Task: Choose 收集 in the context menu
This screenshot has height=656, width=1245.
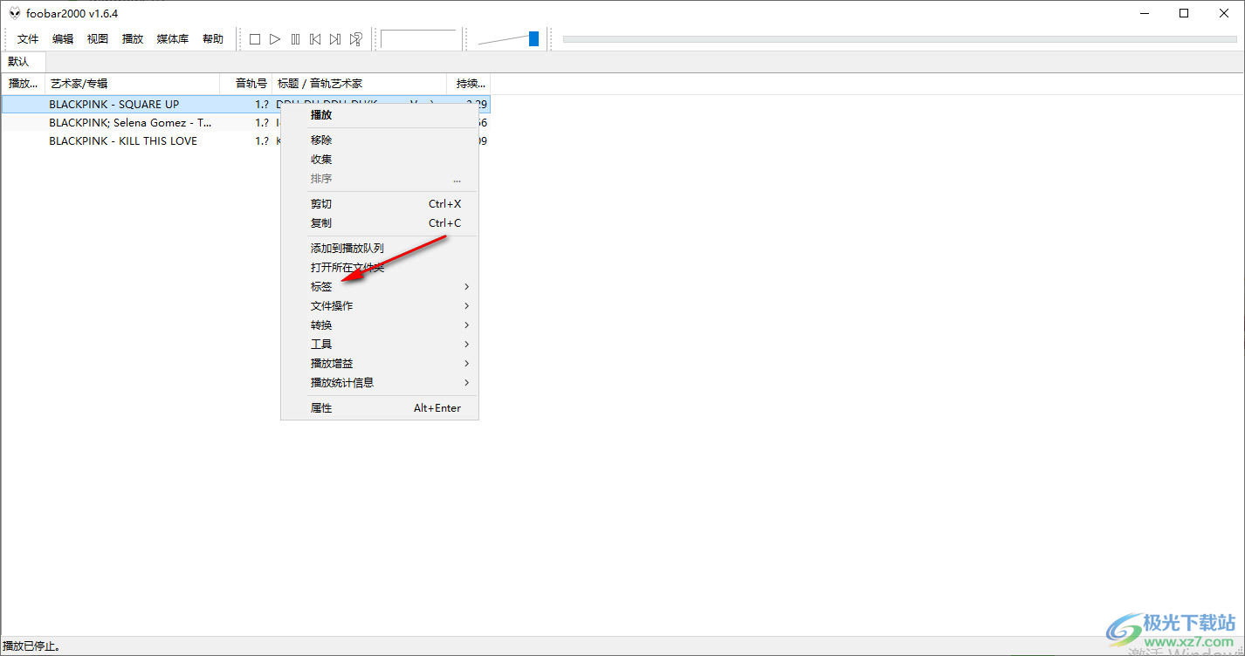Action: [380, 159]
